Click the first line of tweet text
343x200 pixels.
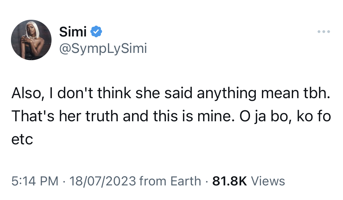[x=171, y=93]
